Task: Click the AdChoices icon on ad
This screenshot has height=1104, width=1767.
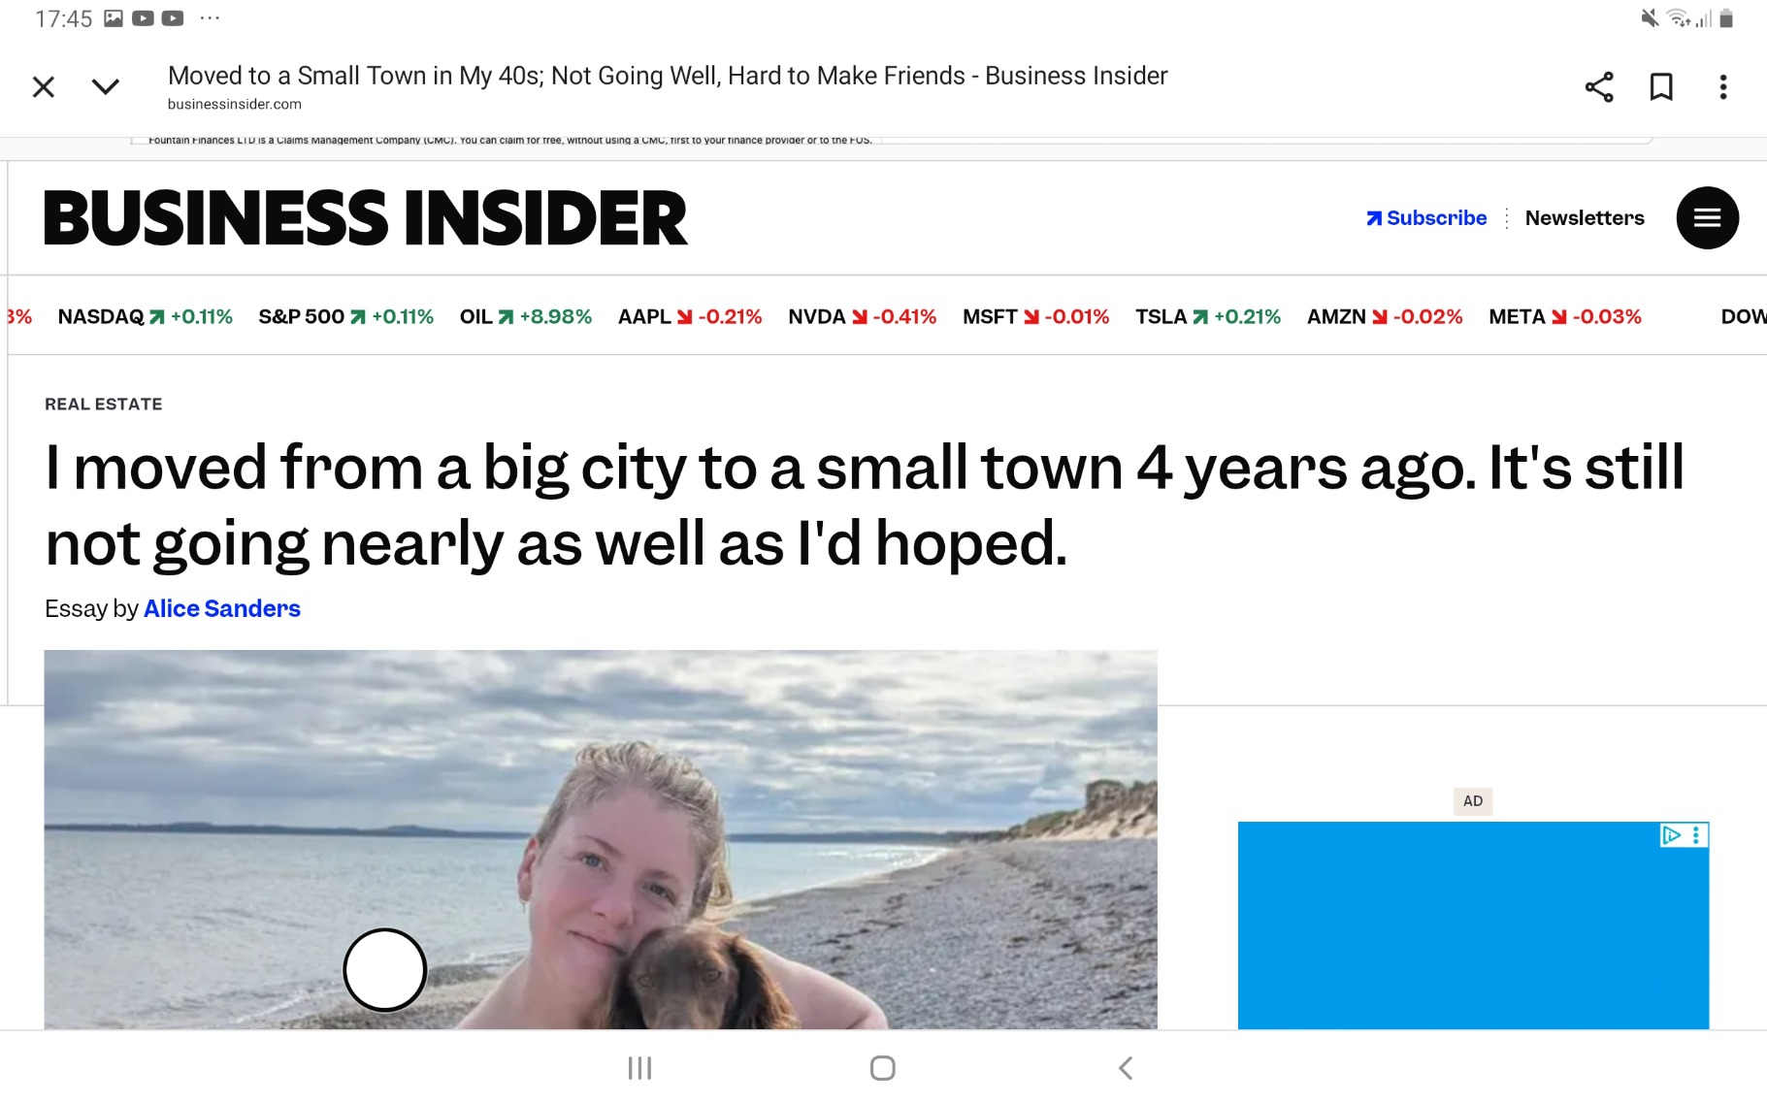Action: coord(1671,835)
